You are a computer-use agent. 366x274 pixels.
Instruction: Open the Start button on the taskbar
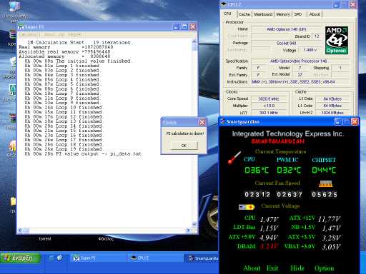pyautogui.click(x=20, y=258)
